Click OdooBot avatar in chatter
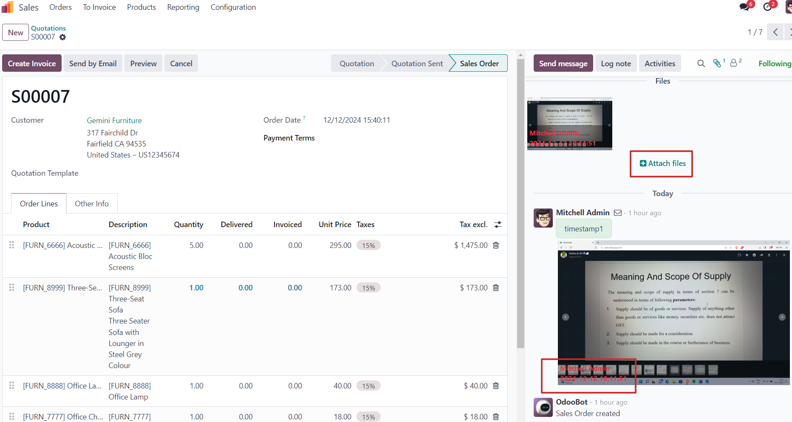 543,407
